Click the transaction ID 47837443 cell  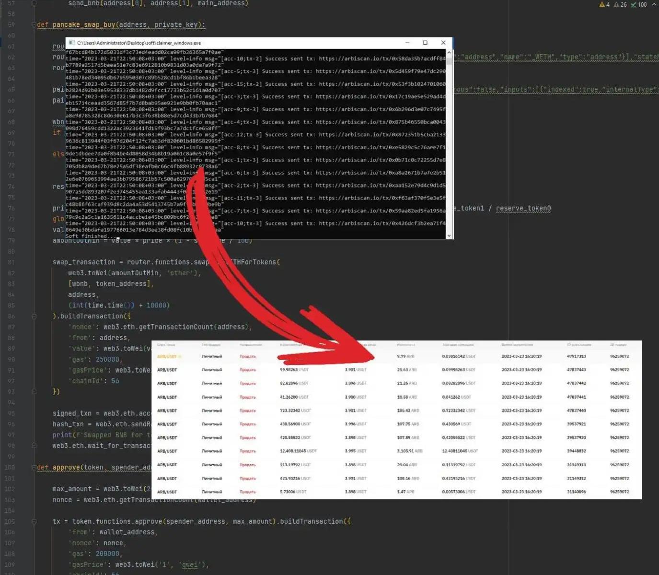click(x=576, y=370)
